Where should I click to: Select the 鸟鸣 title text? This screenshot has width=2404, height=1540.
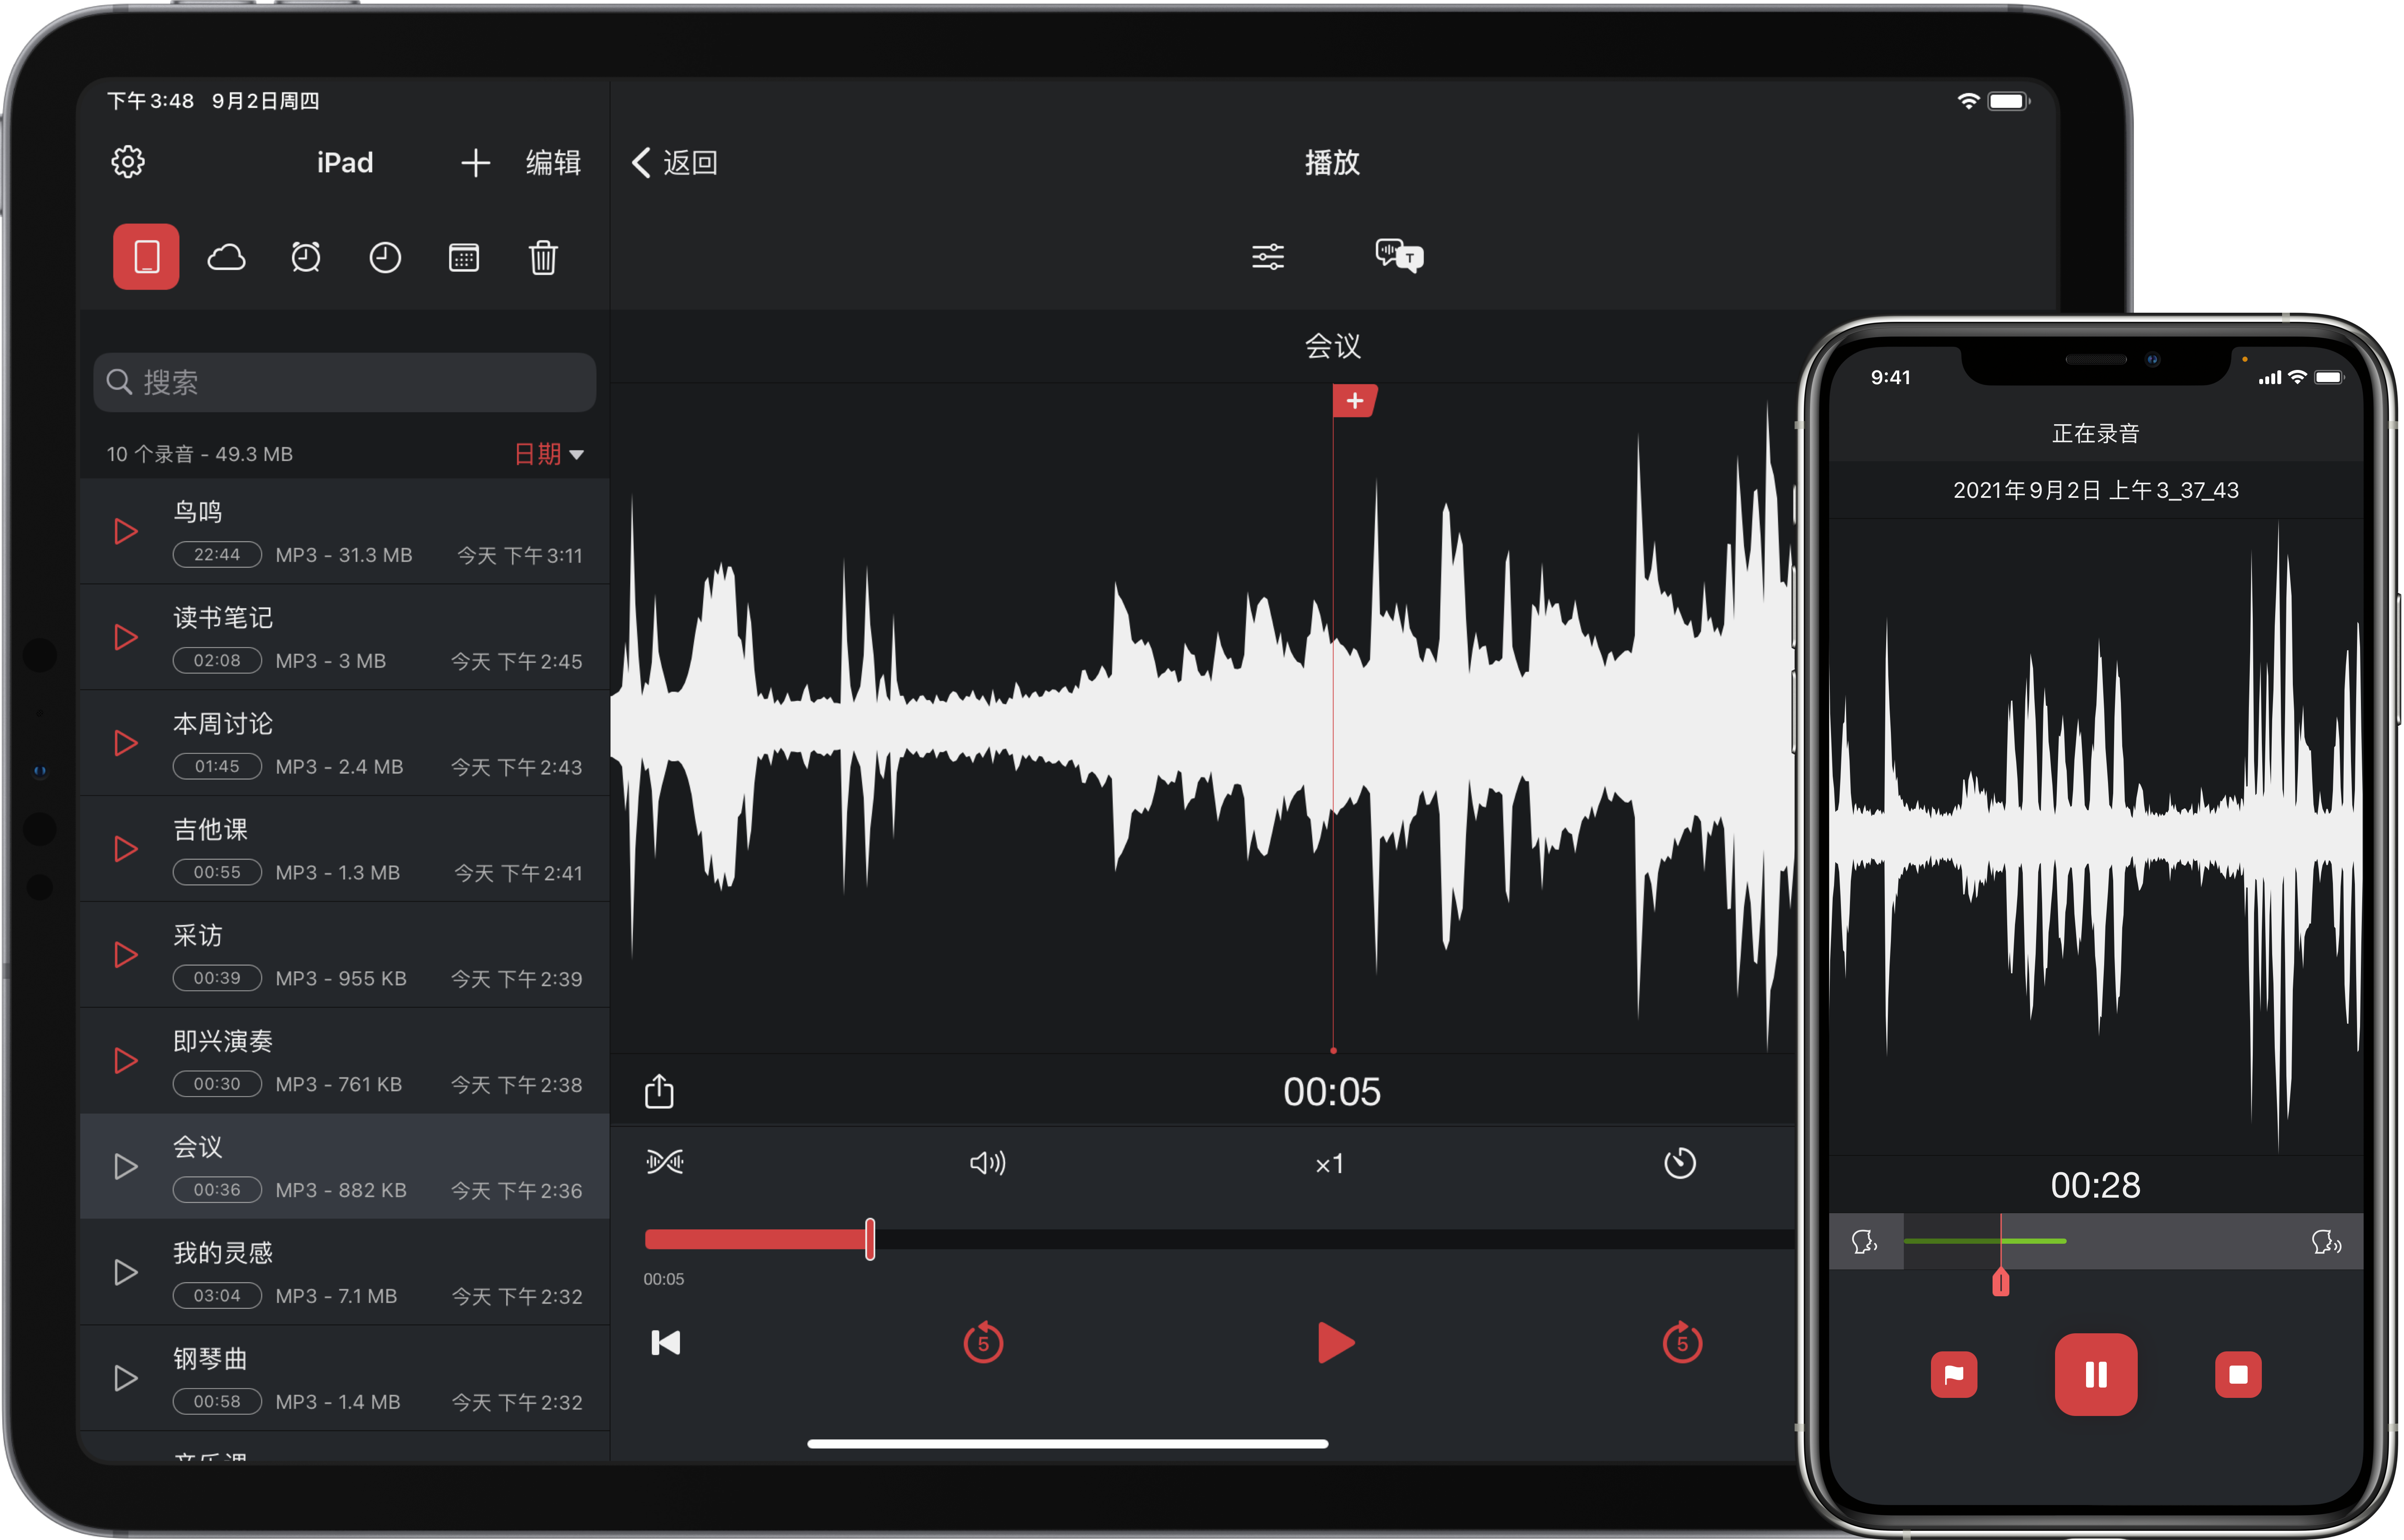(x=198, y=512)
